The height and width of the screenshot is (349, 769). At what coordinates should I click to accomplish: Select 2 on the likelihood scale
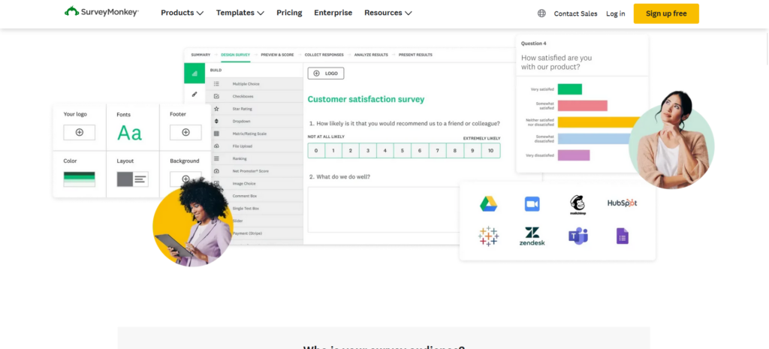tap(350, 150)
